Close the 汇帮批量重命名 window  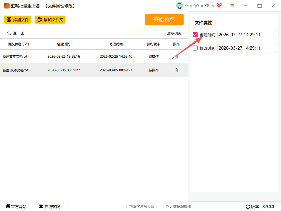click(x=273, y=6)
